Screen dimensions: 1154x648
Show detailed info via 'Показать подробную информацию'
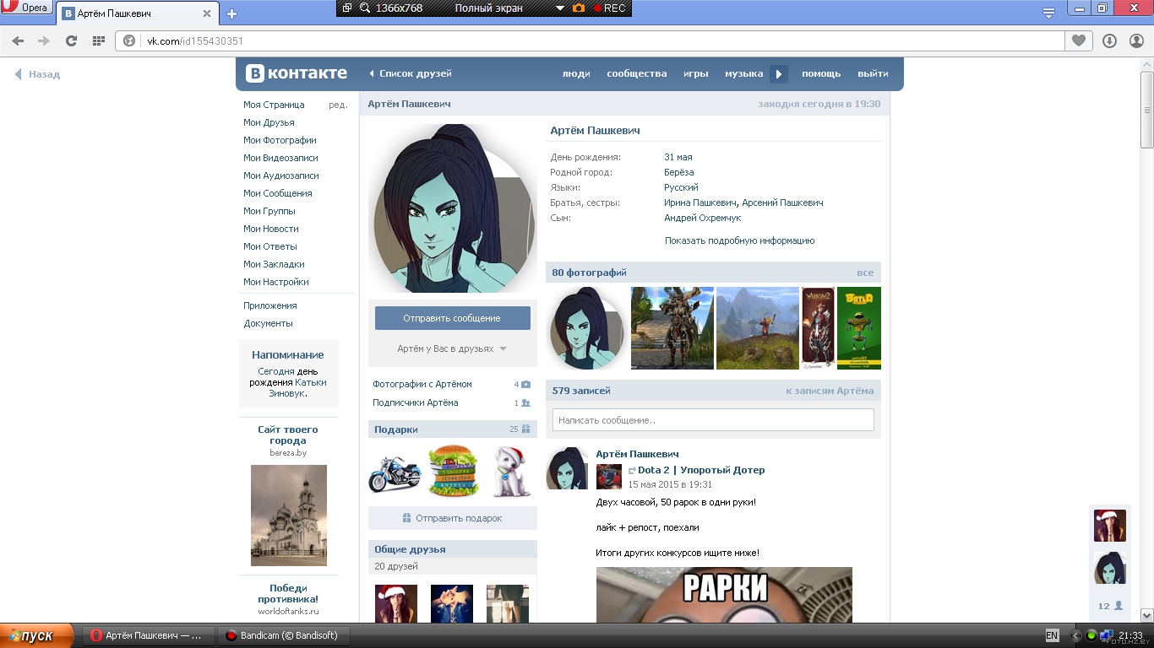tap(739, 240)
